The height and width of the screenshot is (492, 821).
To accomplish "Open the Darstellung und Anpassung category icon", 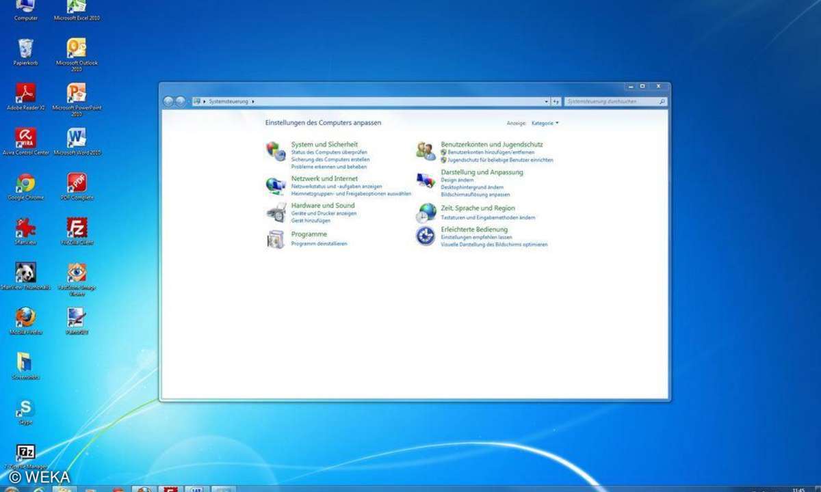I will [x=426, y=180].
